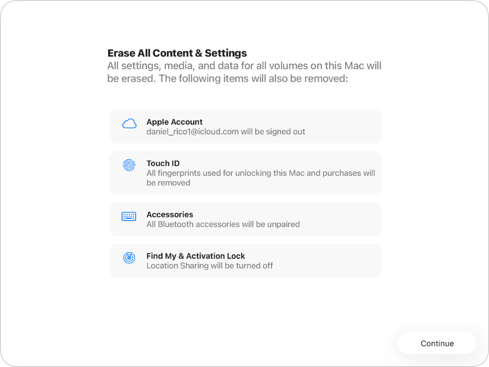Screen dimensions: 489x367
Task: Select the Accessories list row
Action: (x=245, y=219)
